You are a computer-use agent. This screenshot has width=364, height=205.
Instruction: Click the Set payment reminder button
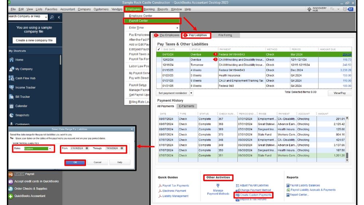(x=173, y=93)
